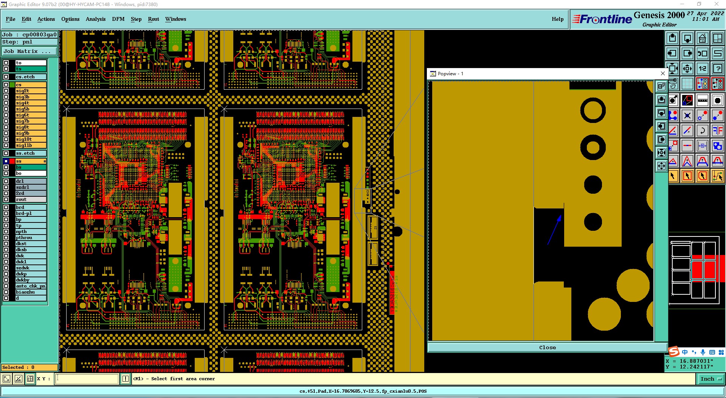Toggle the 'ts' layer checkbox
This screenshot has width=726, height=398.
pyautogui.click(x=6, y=69)
